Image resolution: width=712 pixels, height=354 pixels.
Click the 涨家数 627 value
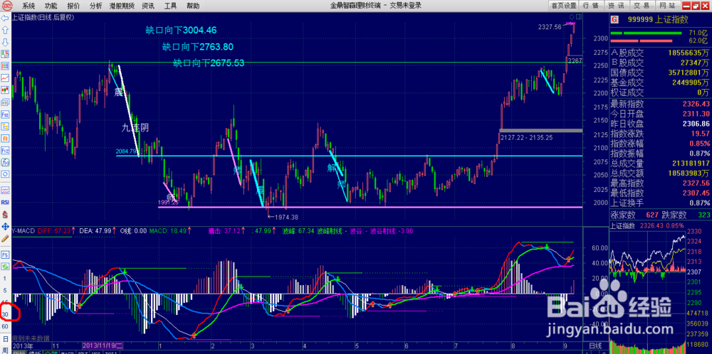tap(654, 215)
